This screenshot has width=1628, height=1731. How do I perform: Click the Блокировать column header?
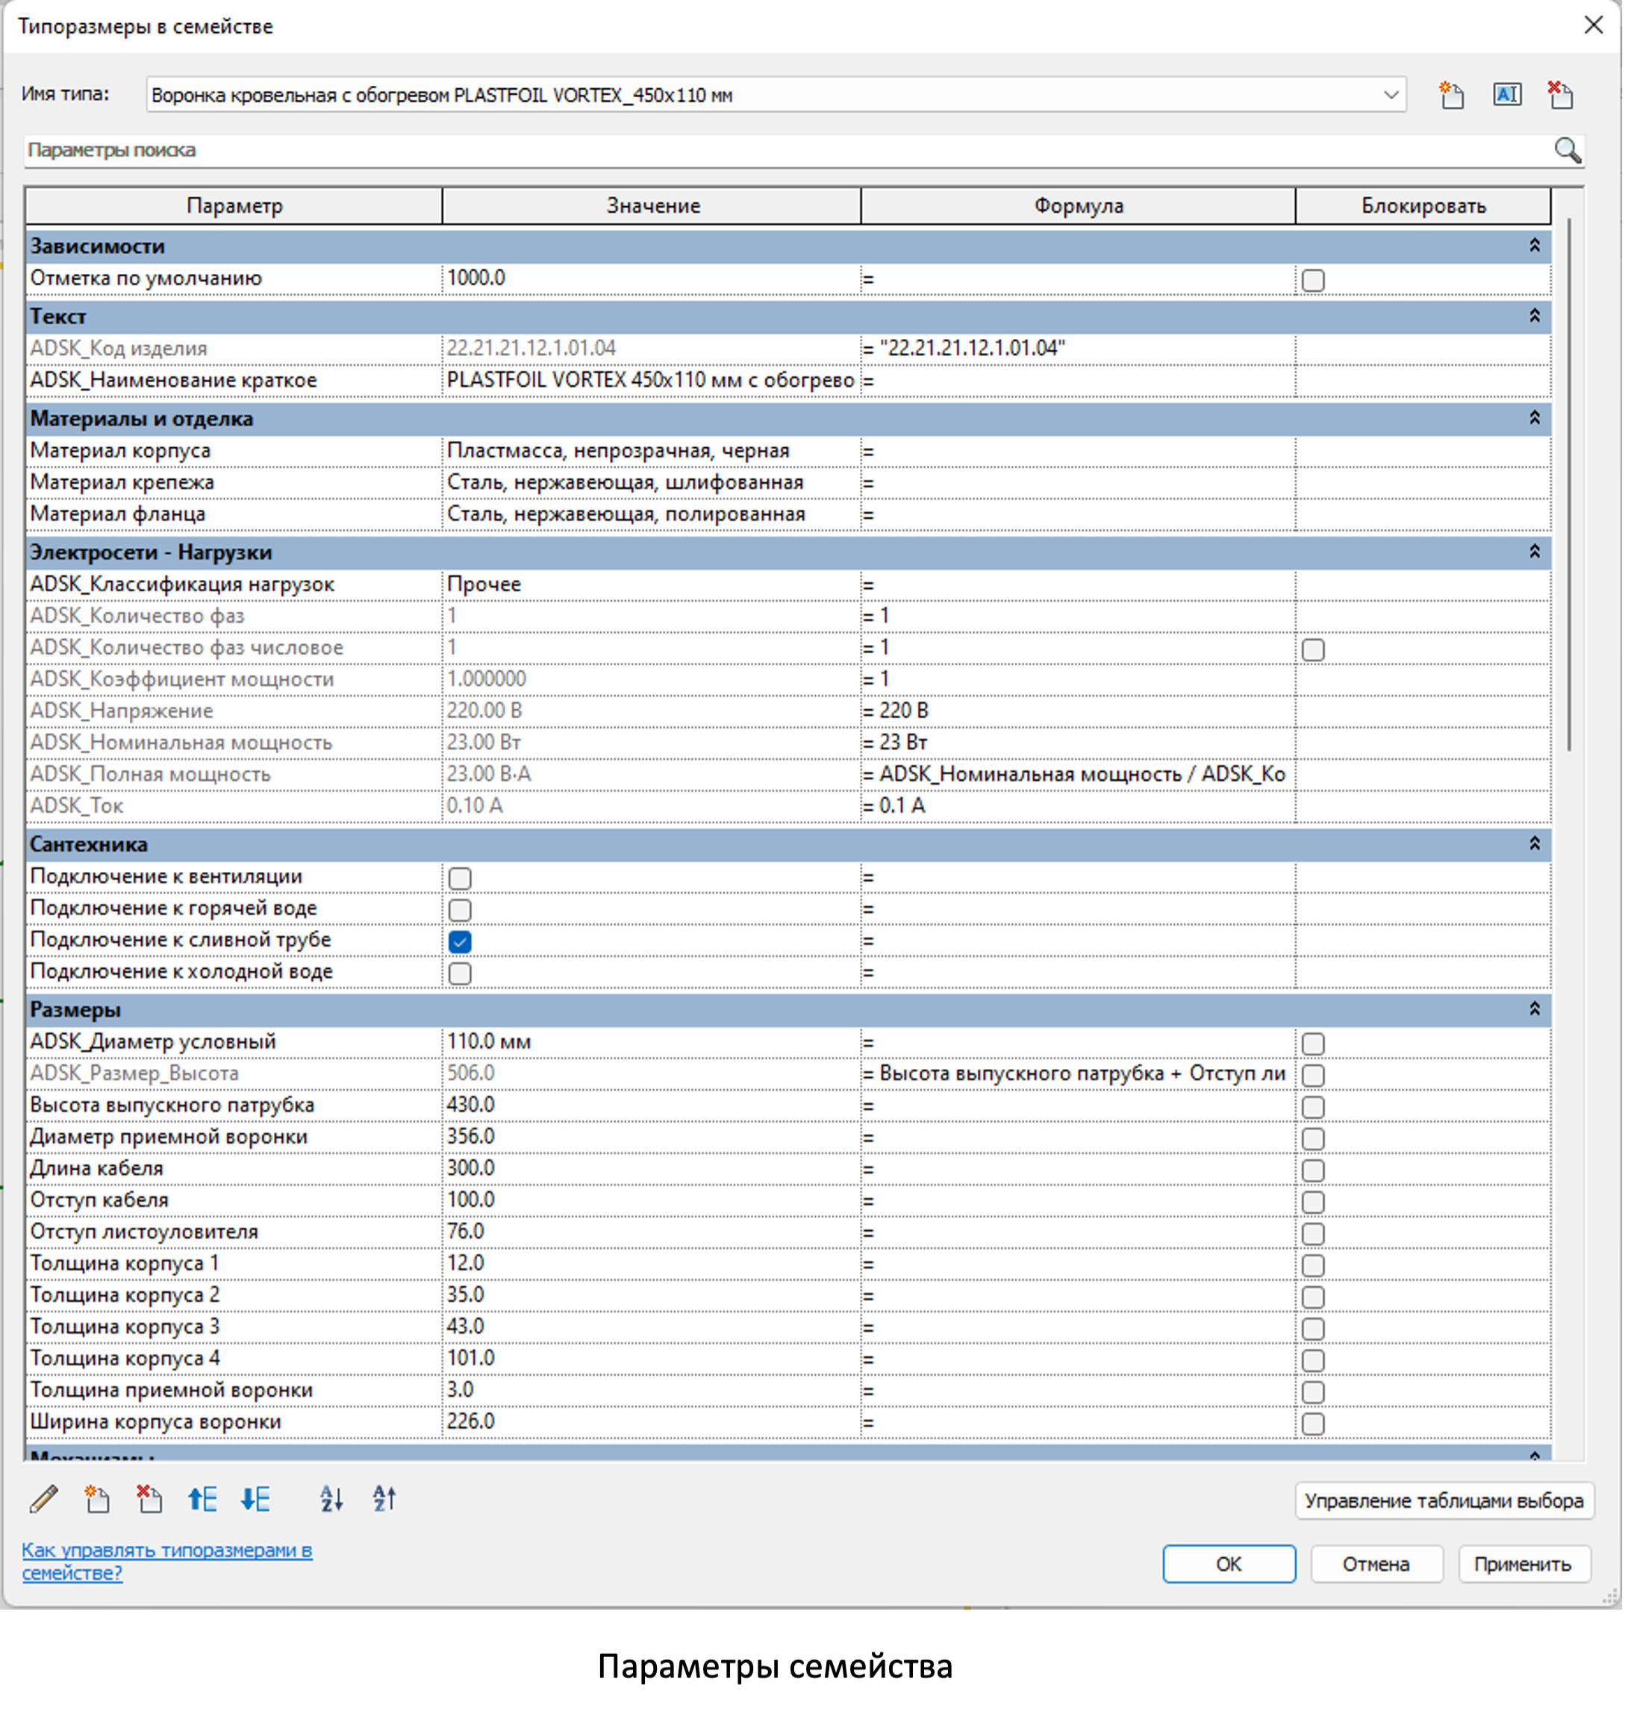point(1423,205)
